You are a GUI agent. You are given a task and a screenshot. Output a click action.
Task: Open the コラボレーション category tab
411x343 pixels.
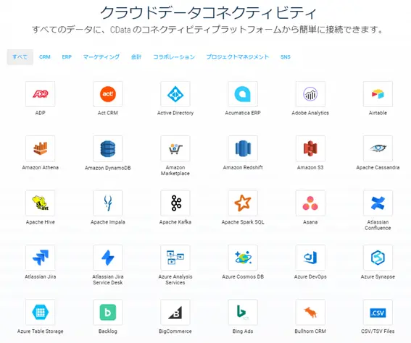coord(174,56)
